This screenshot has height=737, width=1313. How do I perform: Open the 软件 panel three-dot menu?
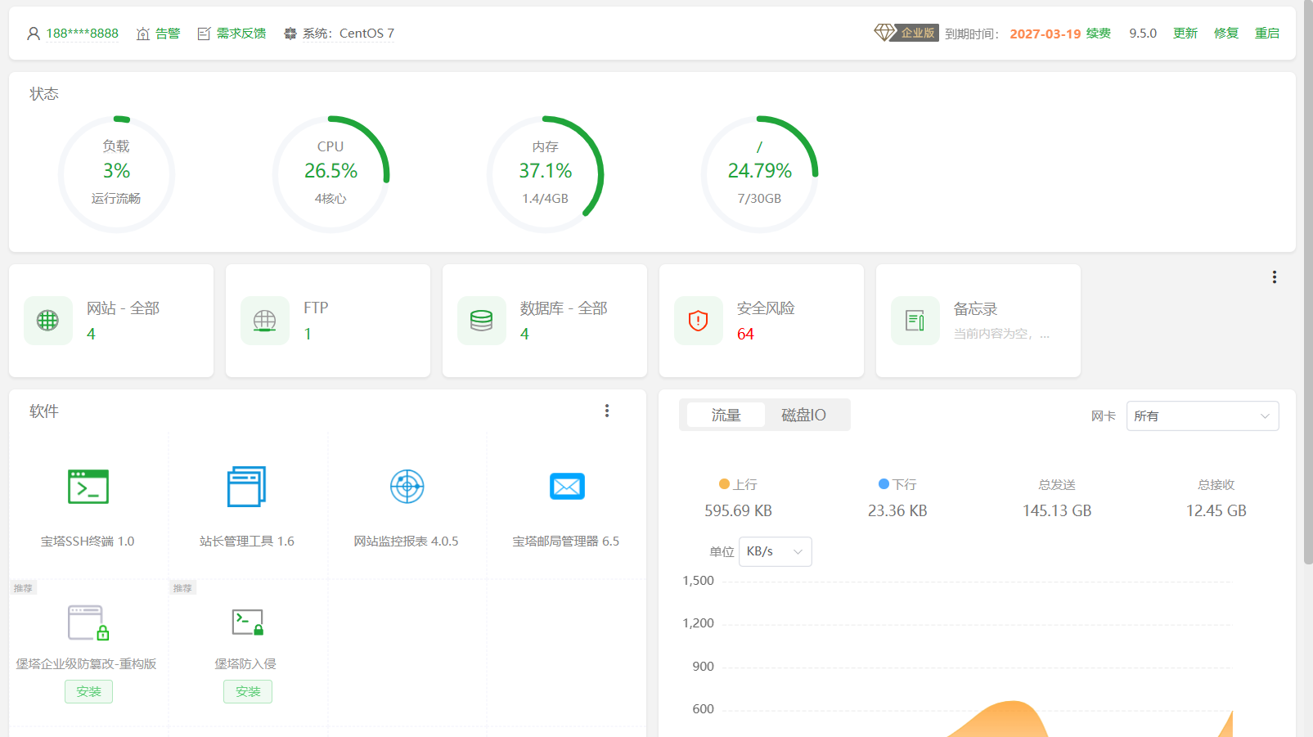pyautogui.click(x=607, y=411)
